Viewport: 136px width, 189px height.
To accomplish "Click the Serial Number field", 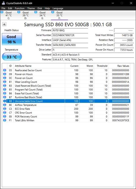I will point(70,35).
